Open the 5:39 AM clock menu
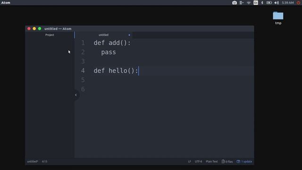Screen dimensions: 302x170 pos(288,3)
